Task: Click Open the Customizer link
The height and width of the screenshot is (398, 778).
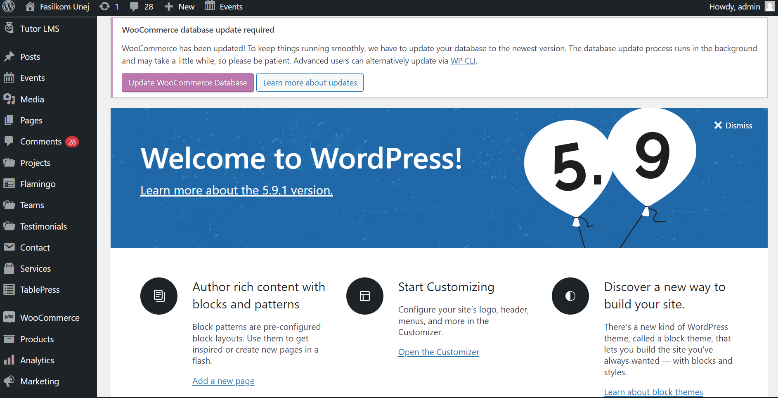Action: [x=439, y=352]
